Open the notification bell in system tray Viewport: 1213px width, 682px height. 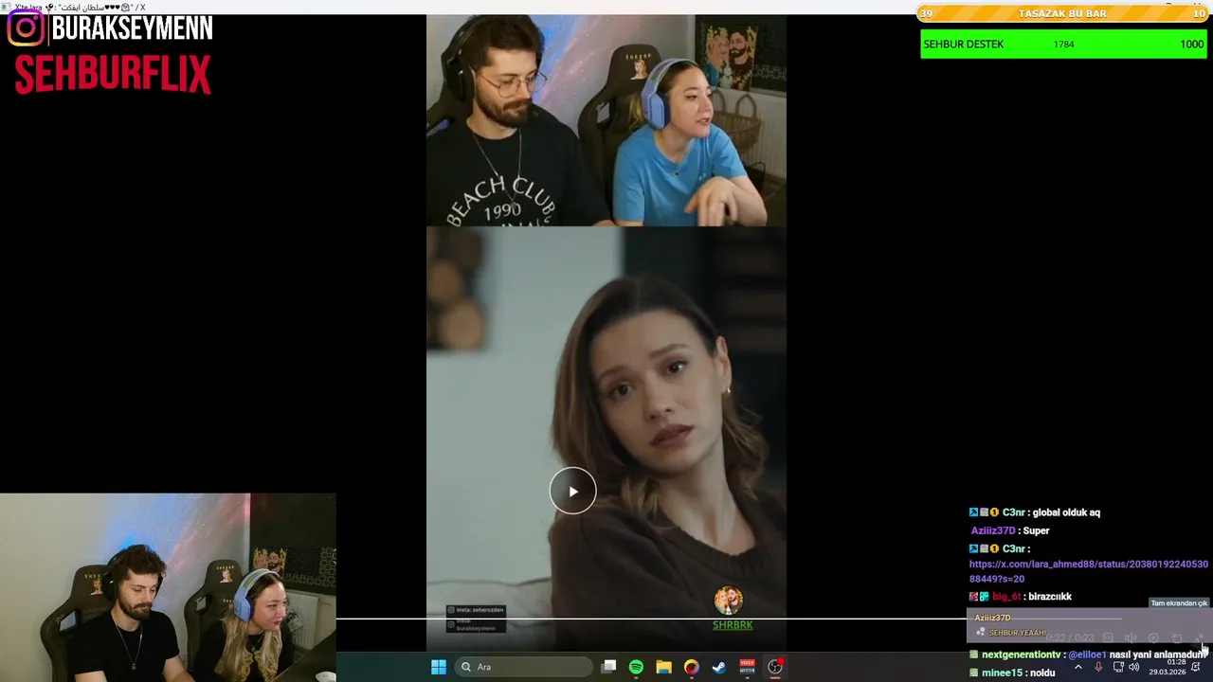pos(1196,667)
